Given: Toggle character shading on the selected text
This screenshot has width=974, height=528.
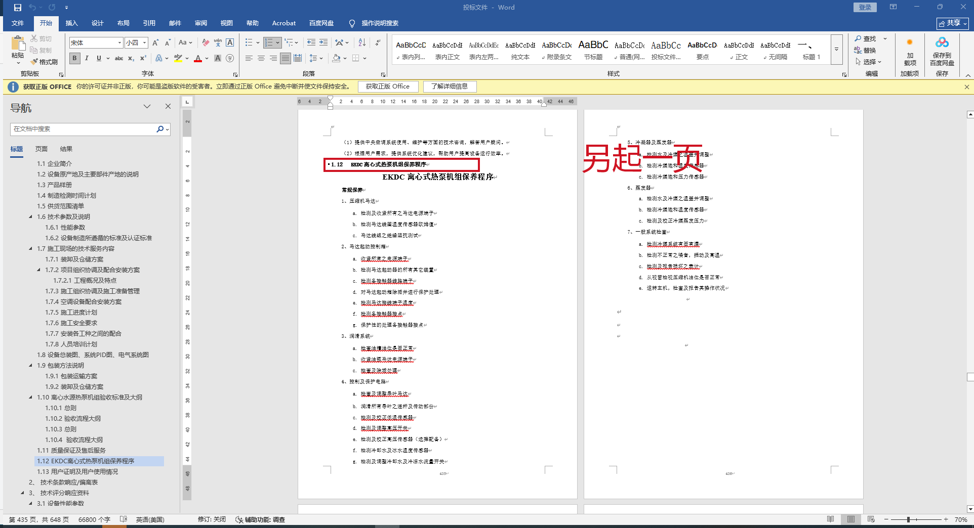Looking at the screenshot, I should (x=218, y=58).
